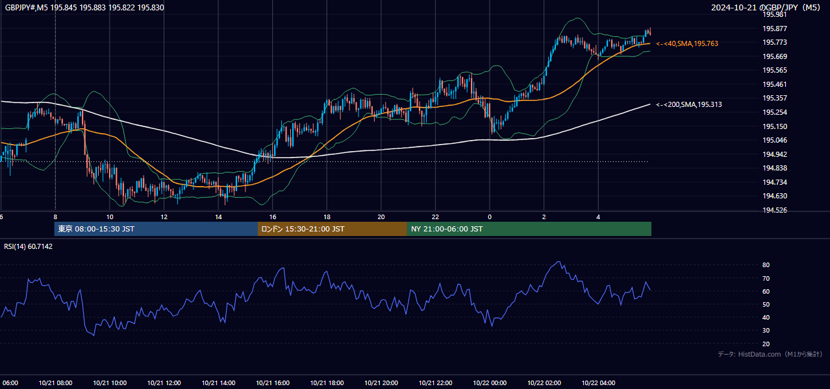Click price axis value 194.942

[775, 154]
